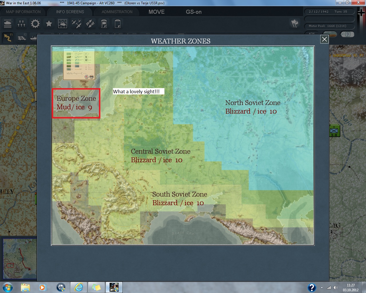Switch to the Map Information tab
This screenshot has width=366, height=293.
coord(23,12)
